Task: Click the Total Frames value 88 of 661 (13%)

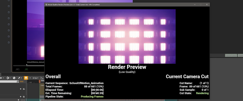Action: tap(94, 86)
